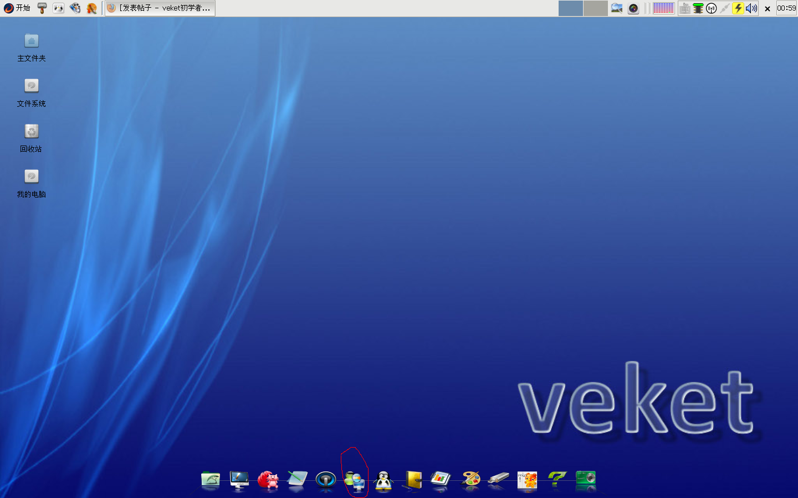The width and height of the screenshot is (798, 498).
Task: Select the 文件系统 file system desktop icon
Action: 32,93
